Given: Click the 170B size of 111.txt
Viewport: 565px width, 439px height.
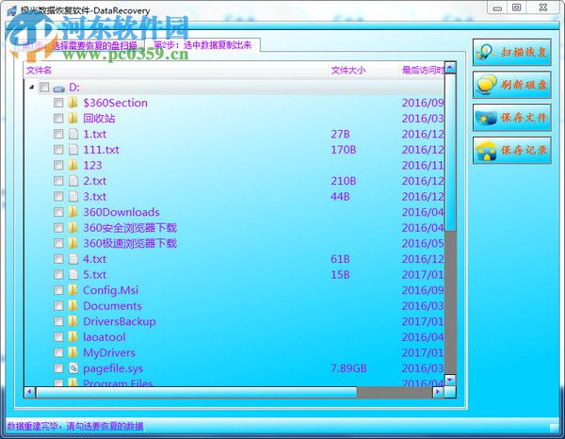Looking at the screenshot, I should 344,150.
